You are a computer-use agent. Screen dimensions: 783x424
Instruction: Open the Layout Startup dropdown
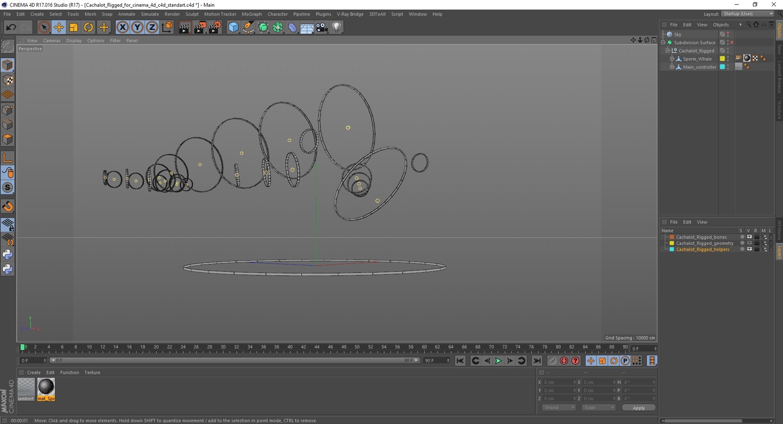[748, 14]
